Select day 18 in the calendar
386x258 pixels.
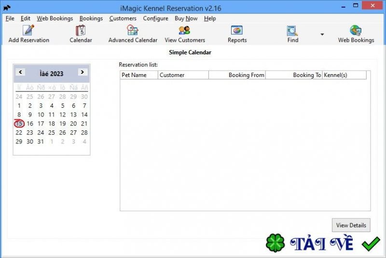click(52, 124)
